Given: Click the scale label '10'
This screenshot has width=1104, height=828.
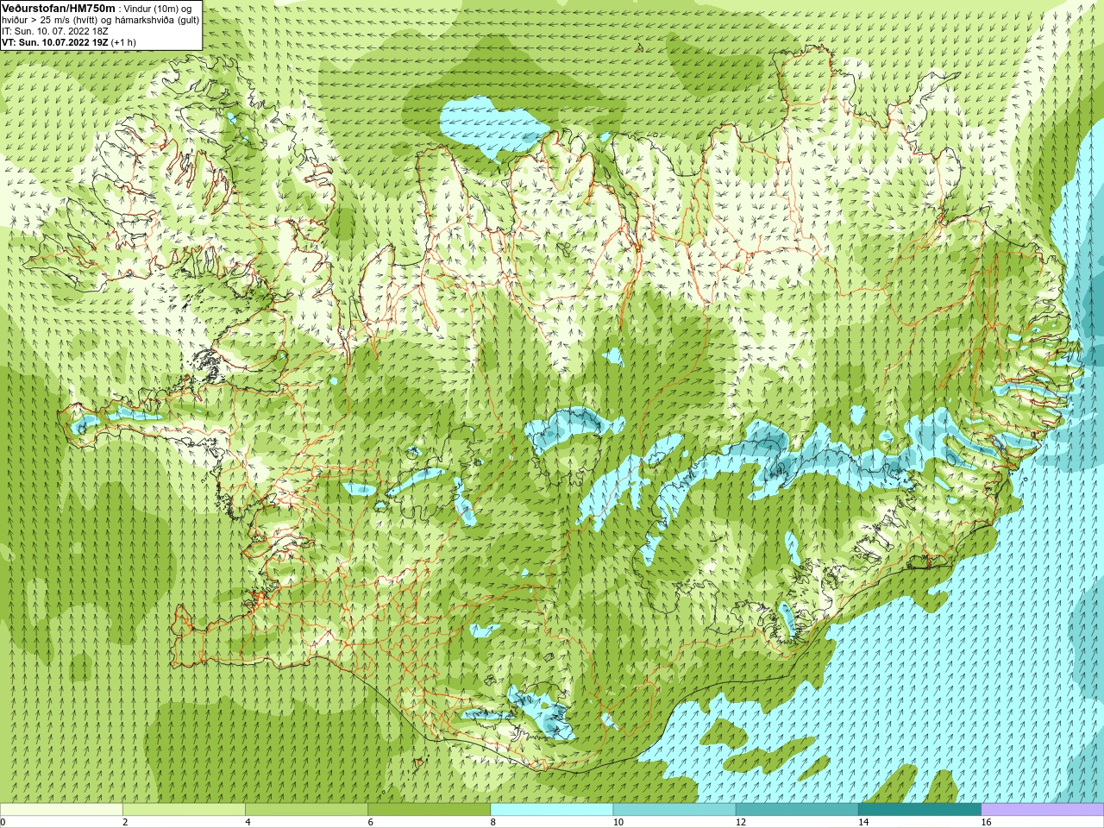Looking at the screenshot, I should (x=618, y=822).
